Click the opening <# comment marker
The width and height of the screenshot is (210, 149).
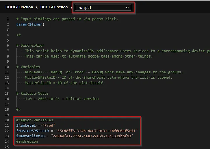[x=19, y=35]
